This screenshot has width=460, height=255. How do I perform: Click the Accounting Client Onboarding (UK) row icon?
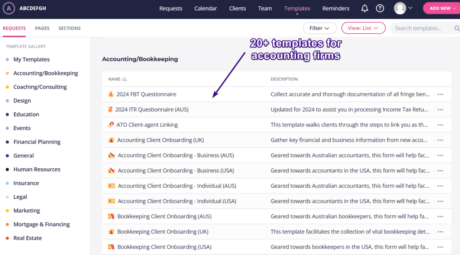[111, 140]
